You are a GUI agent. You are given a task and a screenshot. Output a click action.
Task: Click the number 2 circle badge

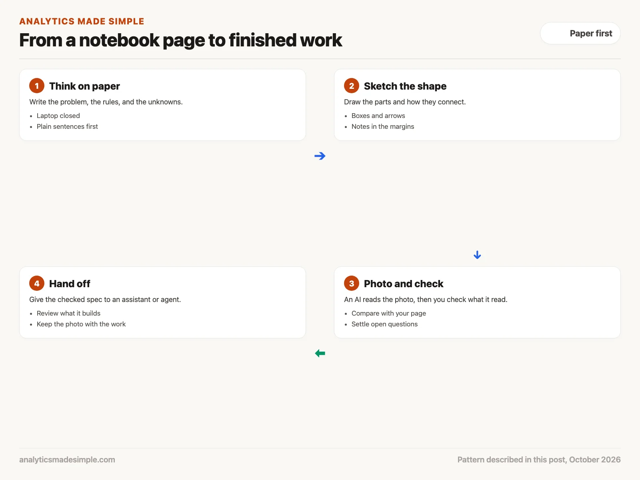(x=352, y=86)
